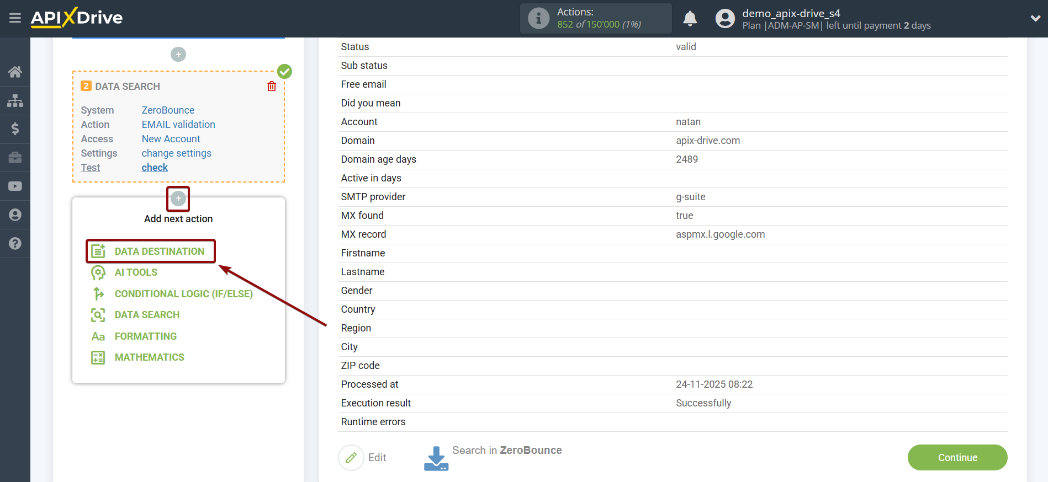Click the Did you mean row label
Viewport: 1048px width, 482px height.
(x=370, y=103)
